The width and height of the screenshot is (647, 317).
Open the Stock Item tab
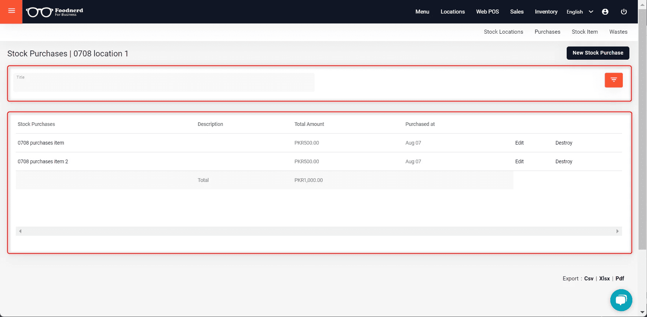(x=585, y=32)
